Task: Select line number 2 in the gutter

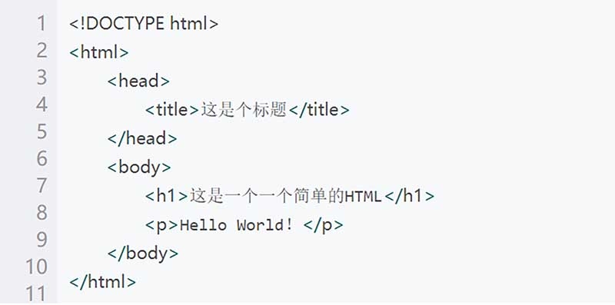Action: point(42,51)
